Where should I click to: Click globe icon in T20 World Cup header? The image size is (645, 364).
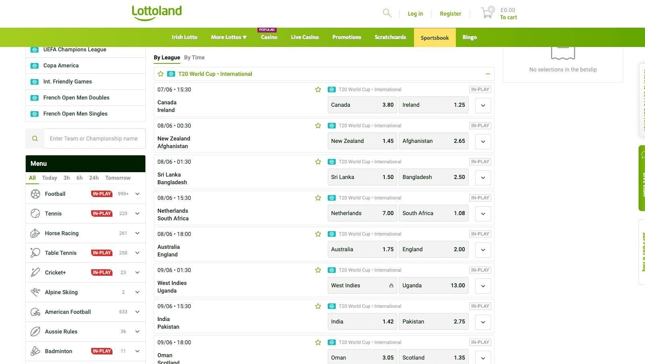(x=171, y=74)
